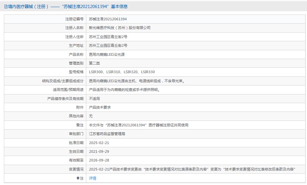Image resolution: width=307 pixels, height=185 pixels.
Task: Click the 型号规格 label
Action: point(76,72)
